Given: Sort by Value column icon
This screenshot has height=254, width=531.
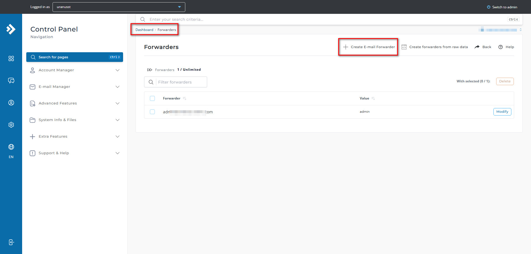Looking at the screenshot, I should 373,98.
